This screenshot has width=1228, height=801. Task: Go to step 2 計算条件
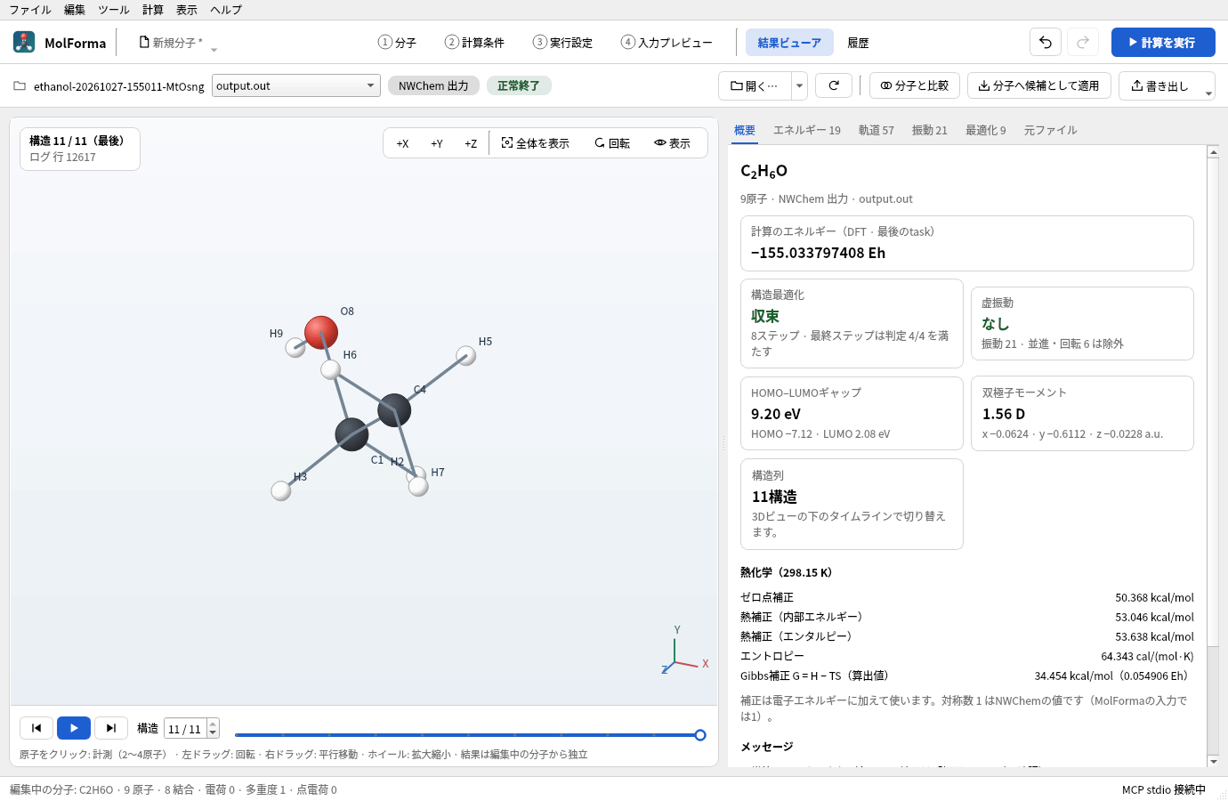475,42
